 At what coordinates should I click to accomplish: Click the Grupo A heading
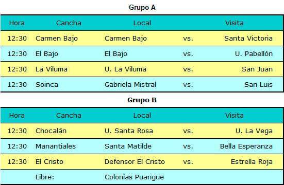point(142,8)
